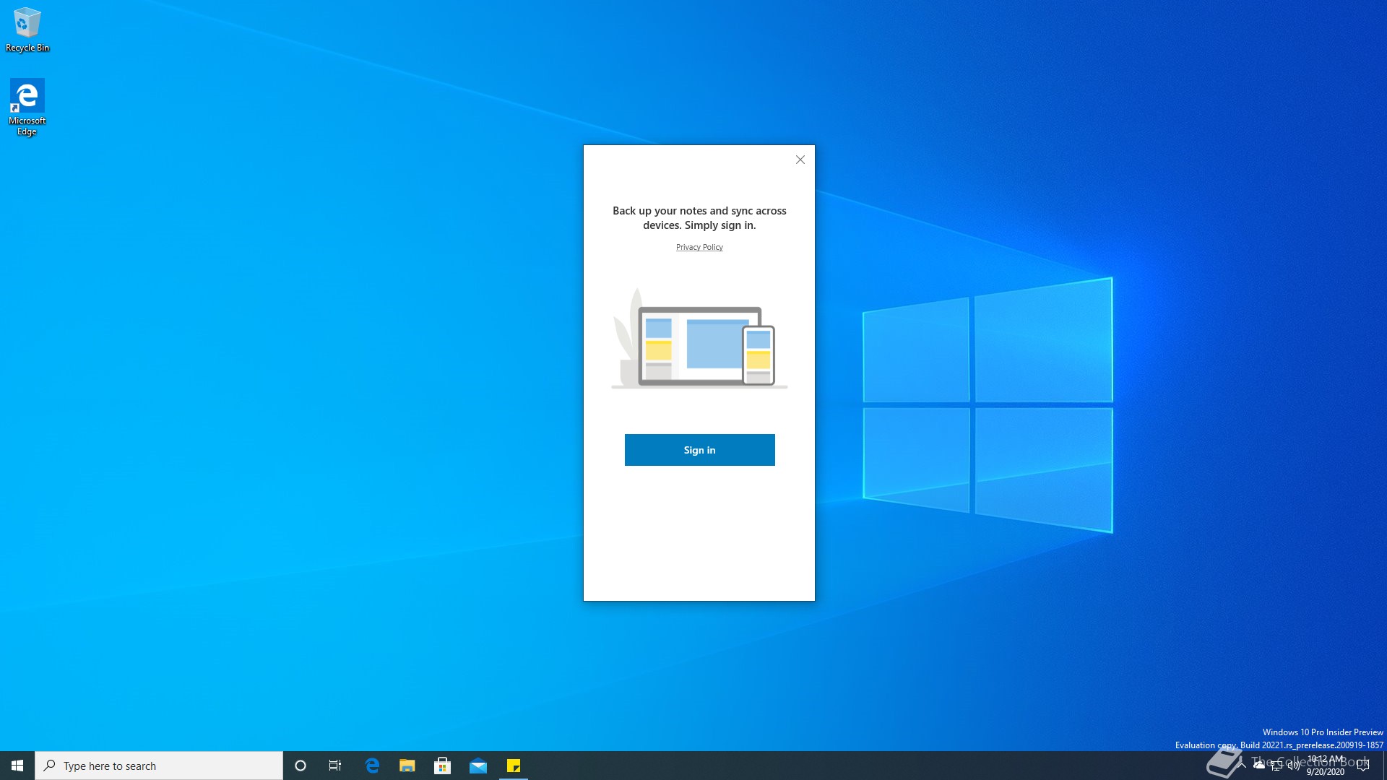The image size is (1387, 780).
Task: Open Task View on the taskbar
Action: pos(335,766)
